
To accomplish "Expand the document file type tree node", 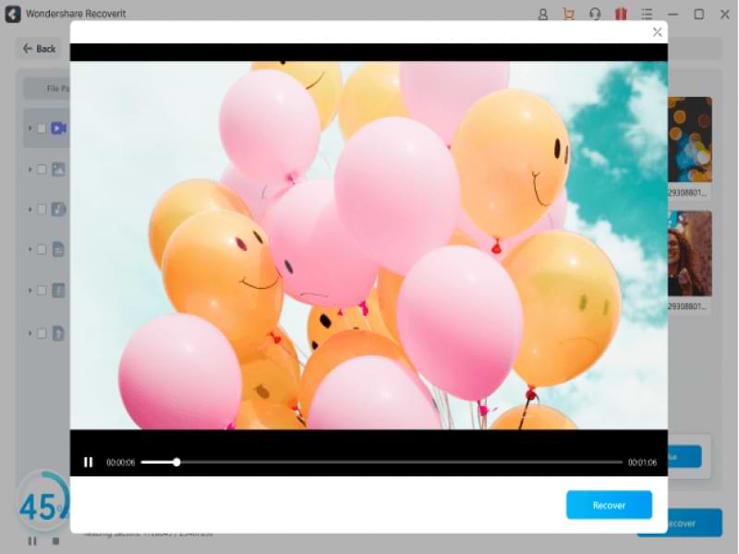I will point(30,249).
